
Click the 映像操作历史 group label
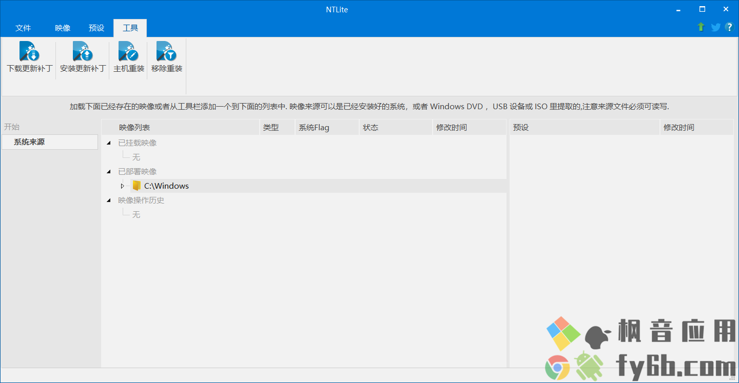(x=141, y=200)
